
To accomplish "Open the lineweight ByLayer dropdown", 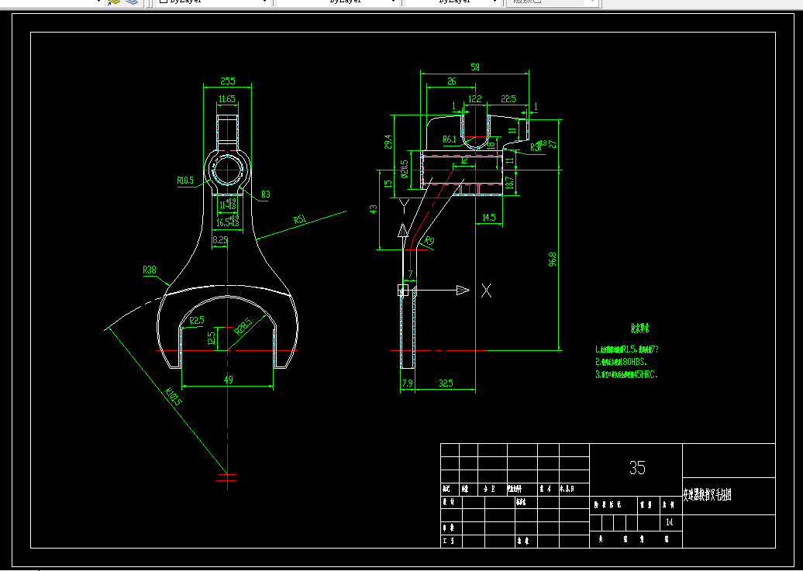I will (453, 2).
